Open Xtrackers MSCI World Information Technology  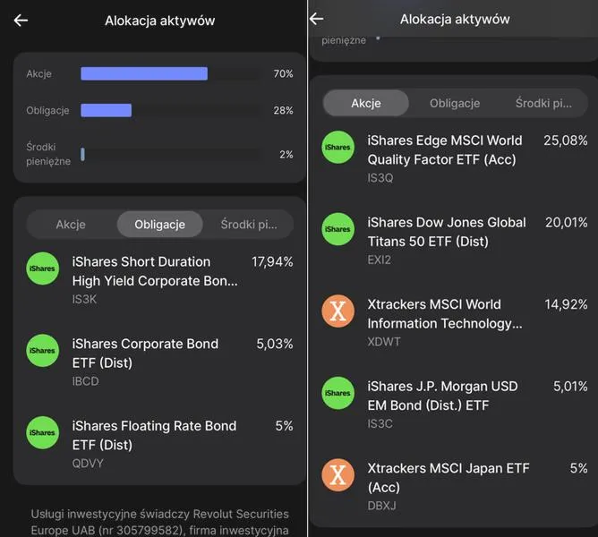coord(455,322)
